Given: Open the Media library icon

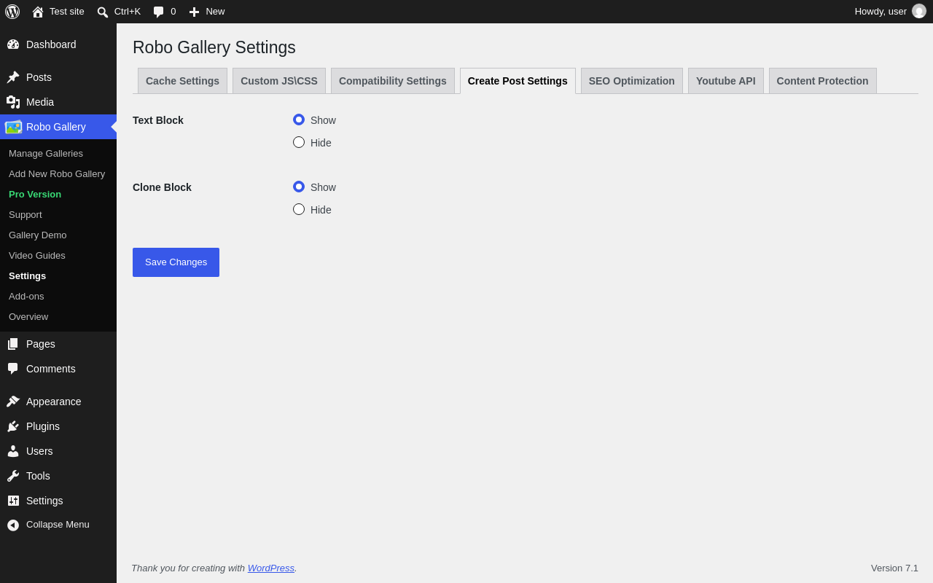Looking at the screenshot, I should [x=13, y=102].
